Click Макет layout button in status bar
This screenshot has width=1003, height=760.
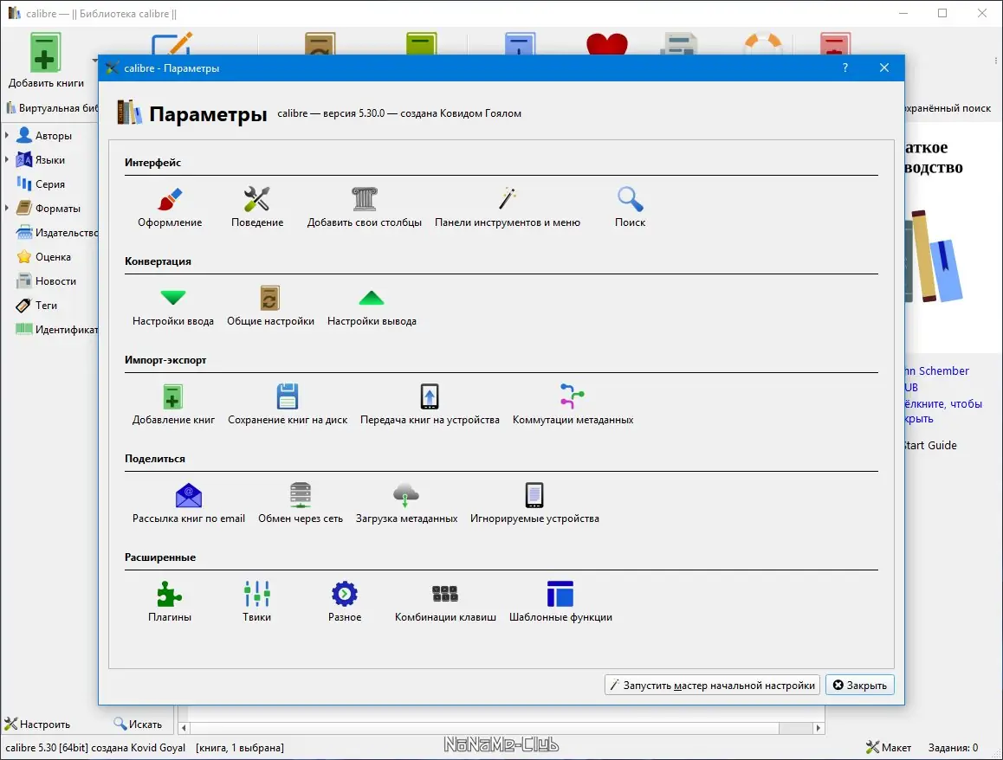pos(889,747)
